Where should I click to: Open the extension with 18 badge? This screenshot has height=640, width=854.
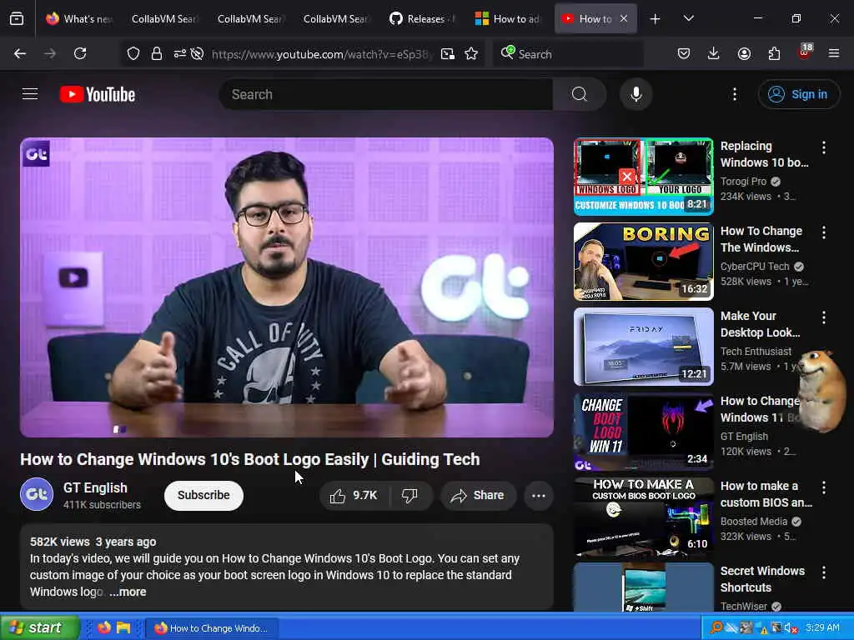click(x=805, y=52)
